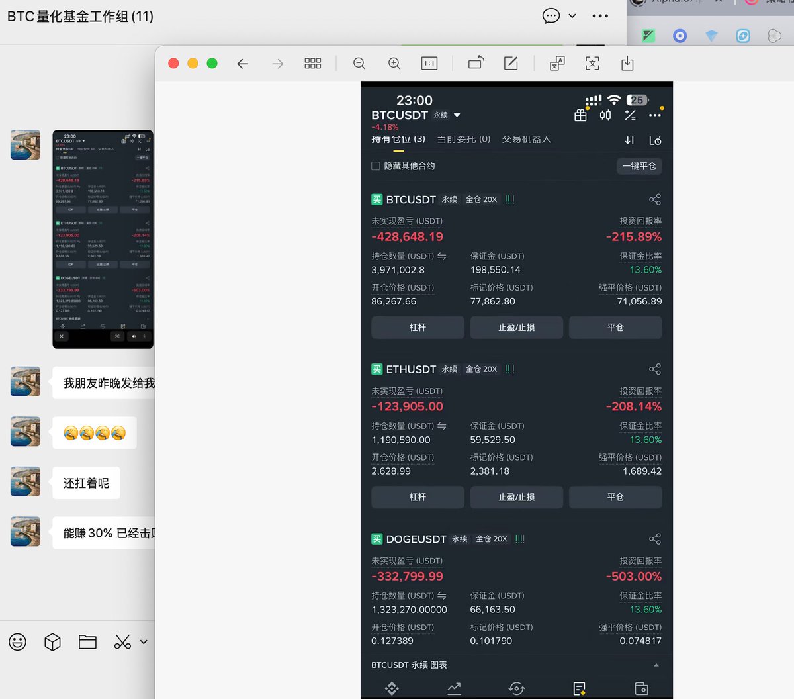Open the edit/annotate image tool

511,64
